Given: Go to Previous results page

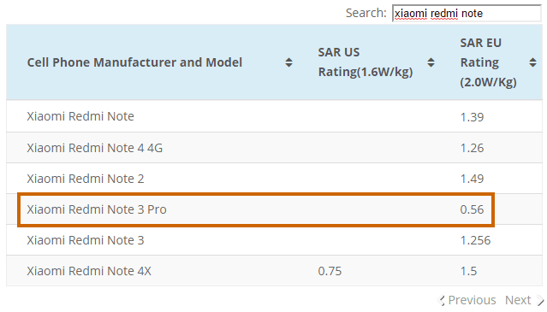Looking at the screenshot, I should tap(467, 300).
